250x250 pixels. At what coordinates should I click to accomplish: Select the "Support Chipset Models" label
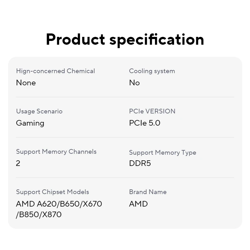point(52,192)
